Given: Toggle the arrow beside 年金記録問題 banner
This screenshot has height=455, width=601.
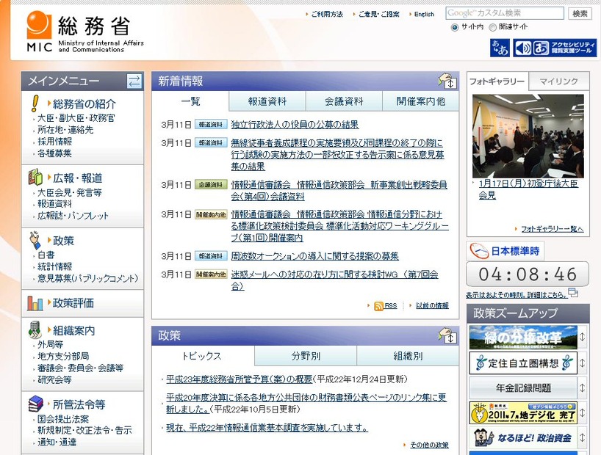Looking at the screenshot, I should 582,387.
